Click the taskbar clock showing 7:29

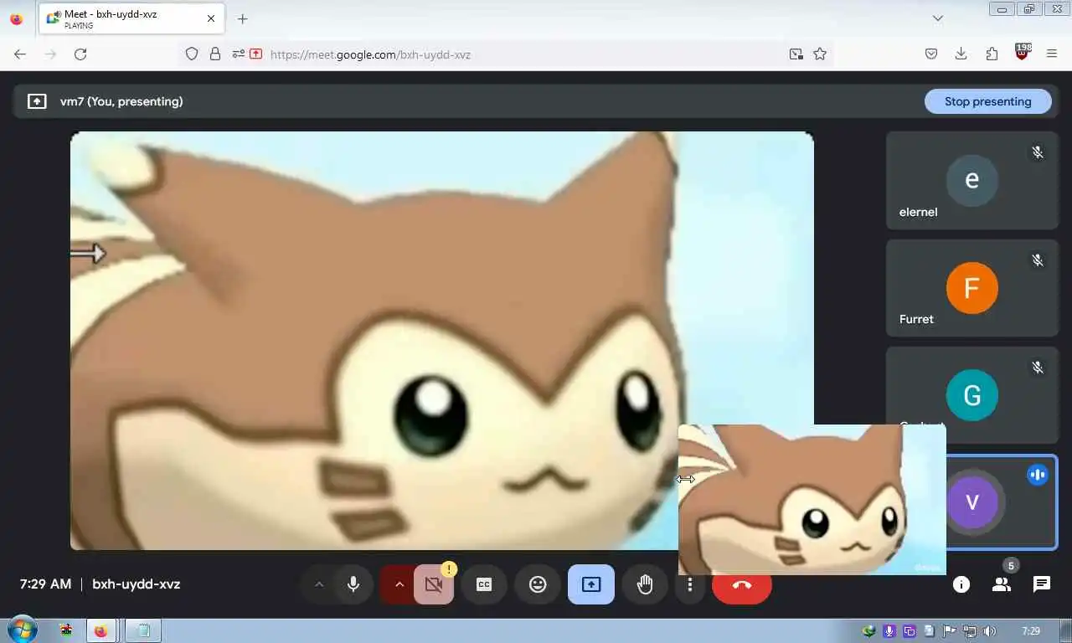pos(1031,631)
